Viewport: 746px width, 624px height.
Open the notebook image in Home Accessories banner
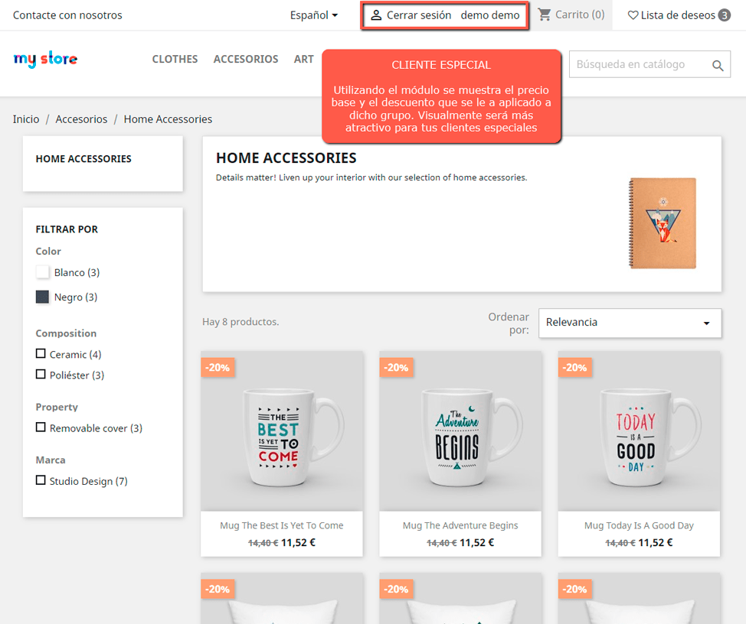pos(662,223)
